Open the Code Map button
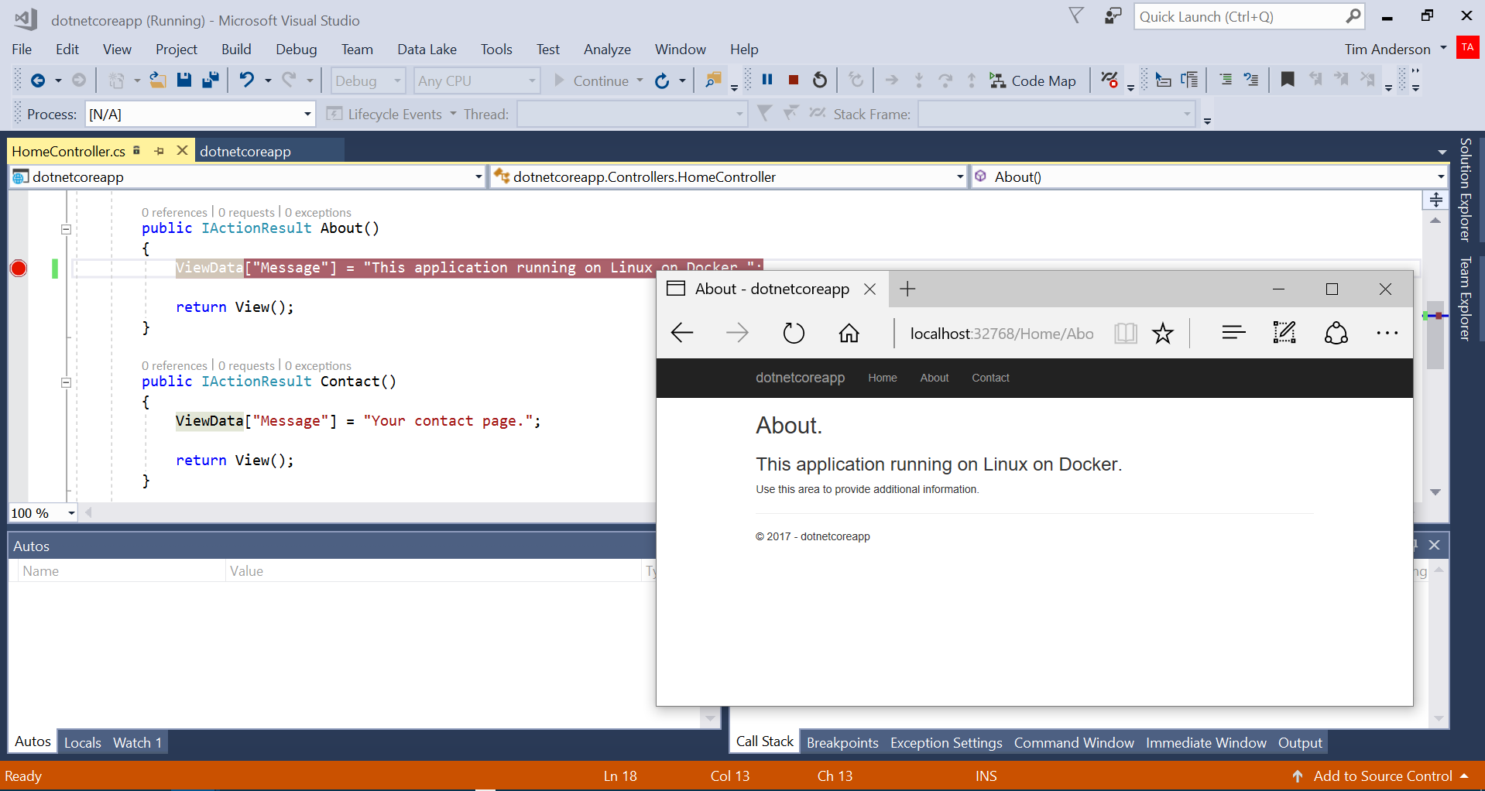1485x791 pixels. [1033, 80]
